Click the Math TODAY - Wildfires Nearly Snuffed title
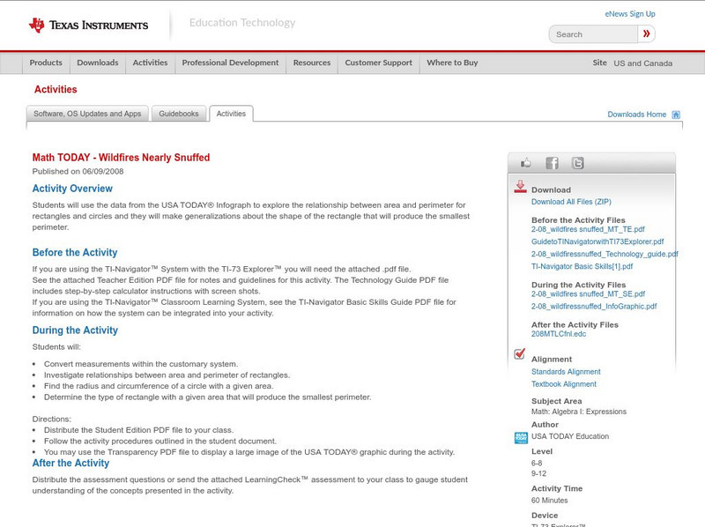The height and width of the screenshot is (527, 705). [121, 158]
